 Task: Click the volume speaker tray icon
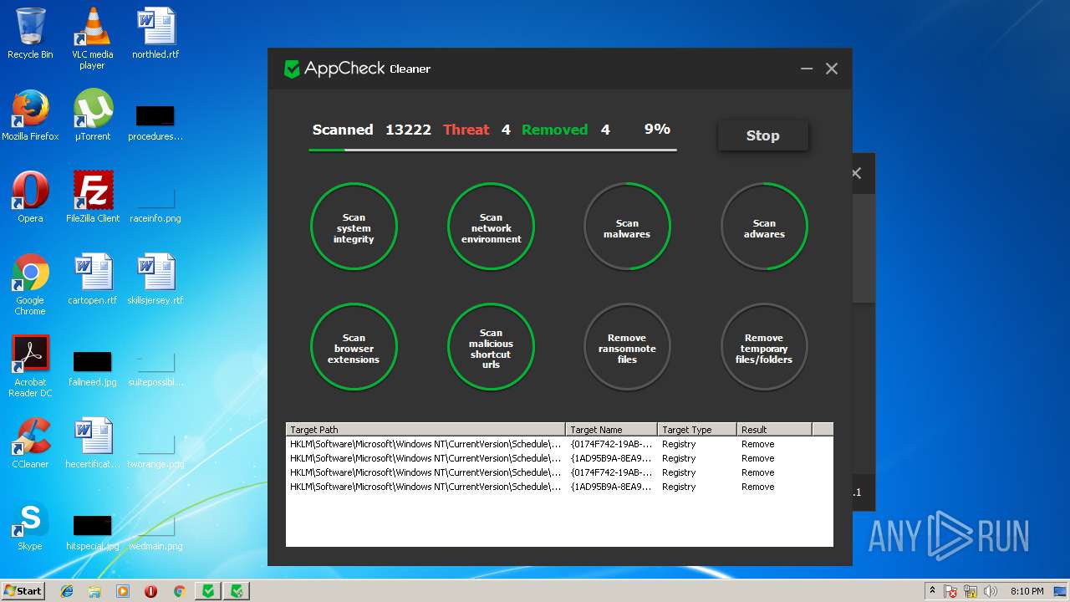(991, 591)
